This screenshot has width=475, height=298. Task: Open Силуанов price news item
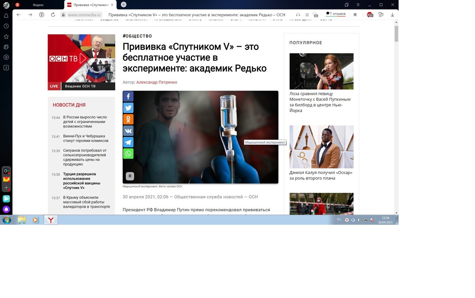point(85,157)
